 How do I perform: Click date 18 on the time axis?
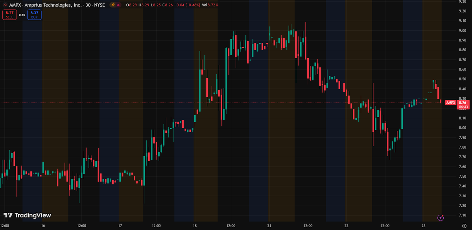pyautogui.click(x=194, y=226)
